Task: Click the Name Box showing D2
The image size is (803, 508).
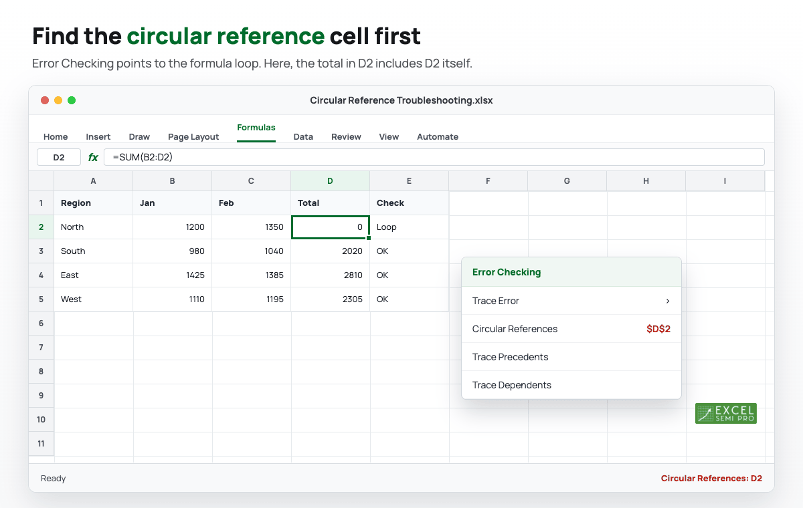Action: click(x=59, y=157)
